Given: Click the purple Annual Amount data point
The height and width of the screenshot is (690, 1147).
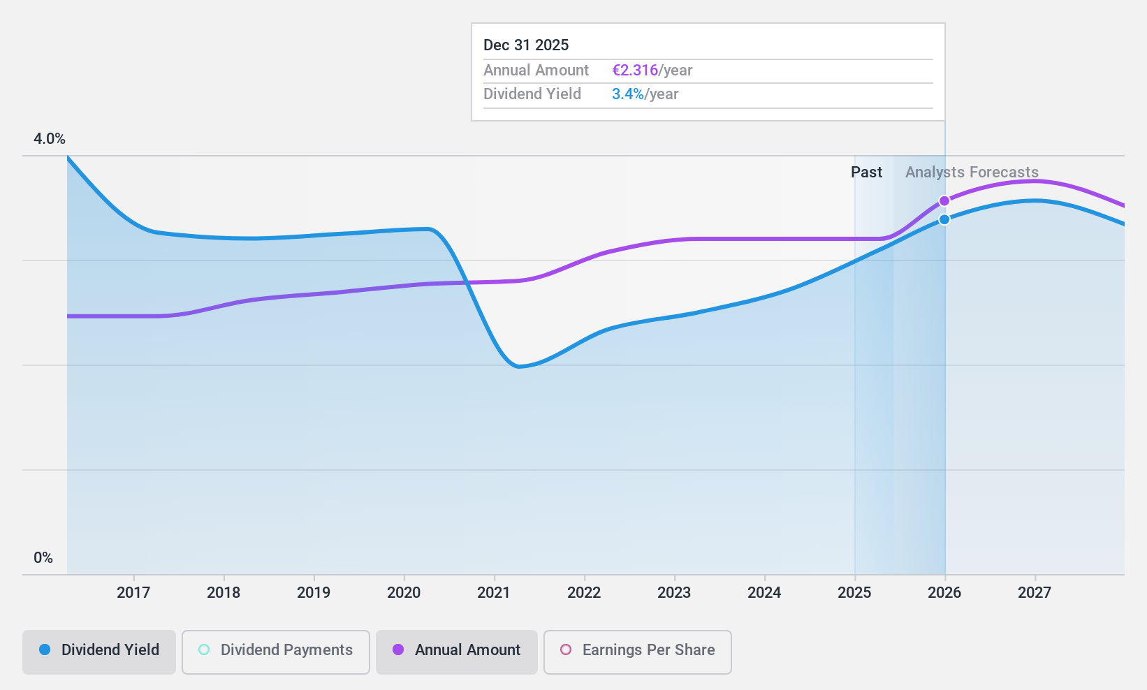Looking at the screenshot, I should coord(944,201).
